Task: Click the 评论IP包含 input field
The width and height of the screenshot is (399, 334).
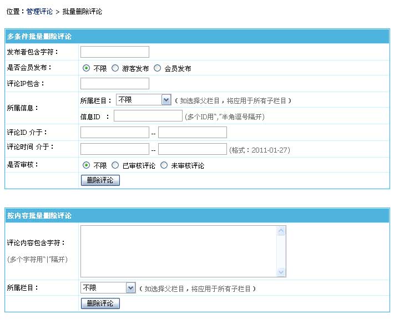Action: 115,84
